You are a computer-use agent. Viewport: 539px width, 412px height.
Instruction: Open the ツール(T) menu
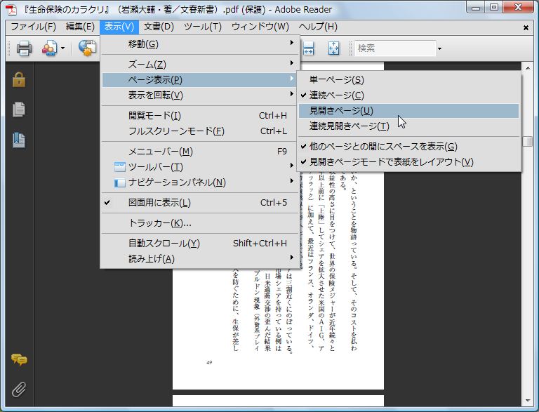pos(203,27)
